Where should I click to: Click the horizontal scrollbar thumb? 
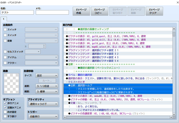click(x=88, y=117)
